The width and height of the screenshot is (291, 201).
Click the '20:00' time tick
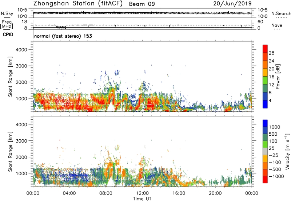(x=215, y=193)
